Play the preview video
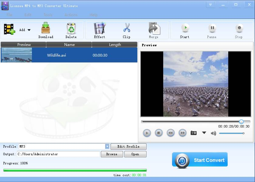 [x=147, y=133]
